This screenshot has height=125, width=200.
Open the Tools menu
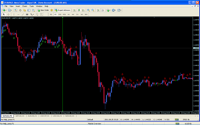pos(31,6)
